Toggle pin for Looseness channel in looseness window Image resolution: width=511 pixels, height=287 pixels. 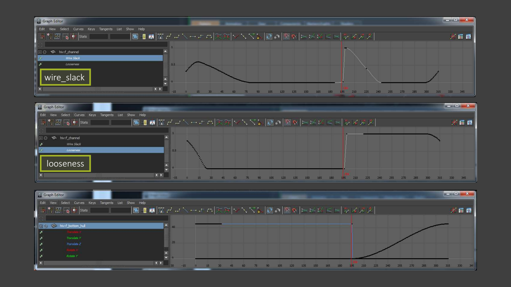42,150
